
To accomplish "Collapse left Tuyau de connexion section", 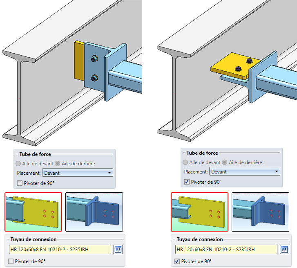I will click(8, 239).
